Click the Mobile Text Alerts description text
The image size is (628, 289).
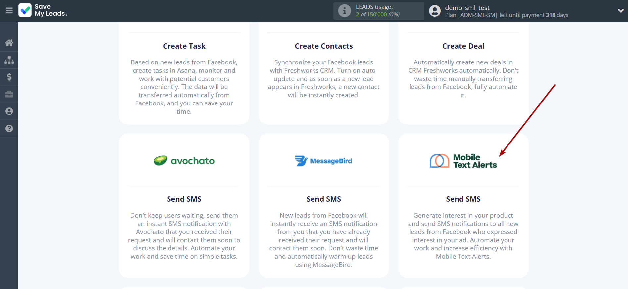[x=463, y=236]
